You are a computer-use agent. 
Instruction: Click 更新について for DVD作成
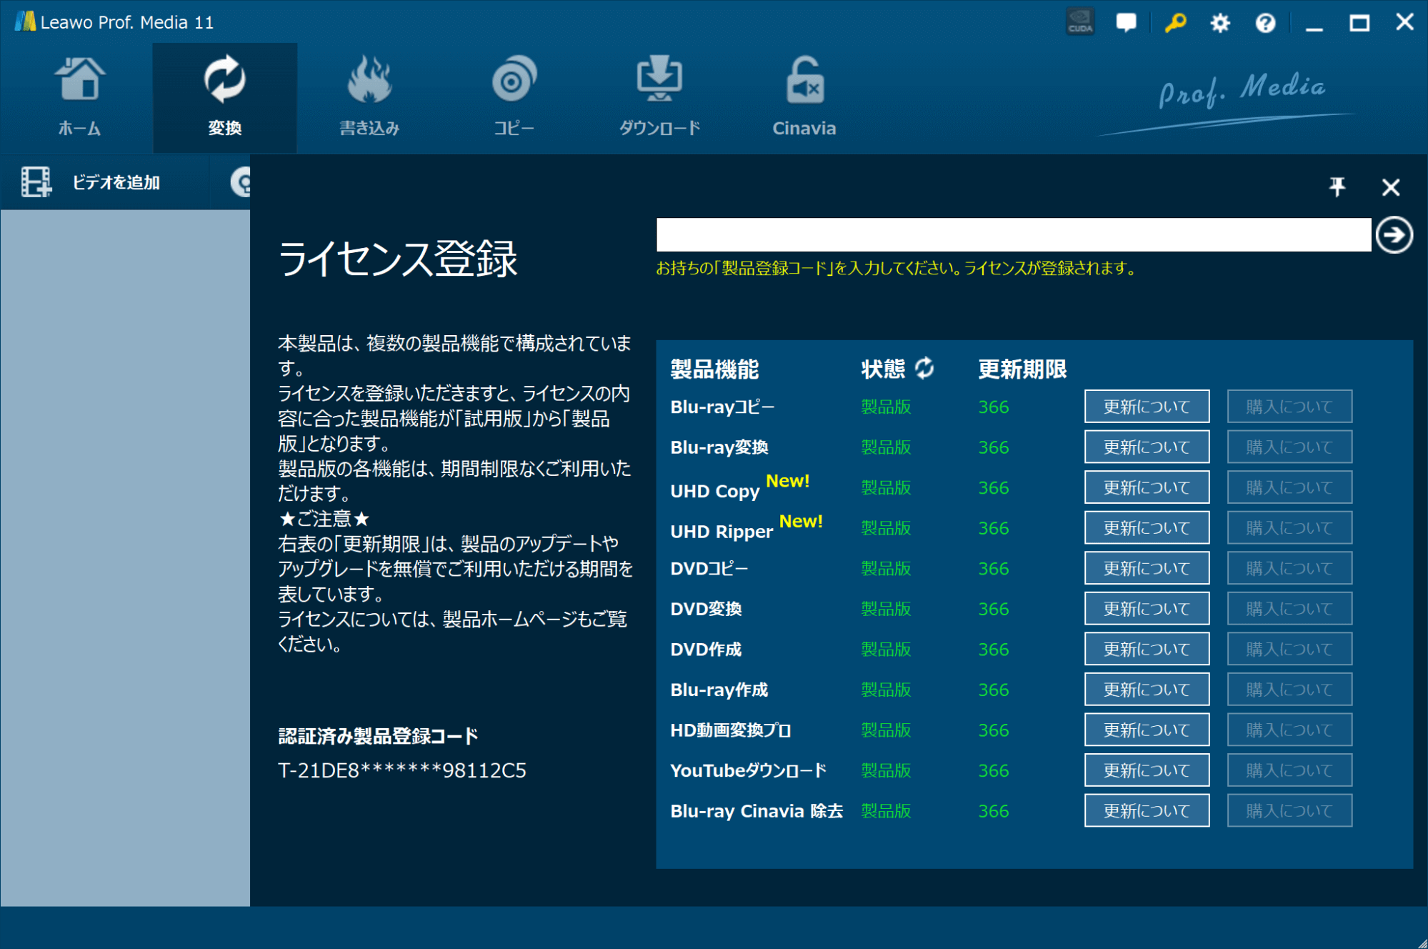coord(1147,649)
